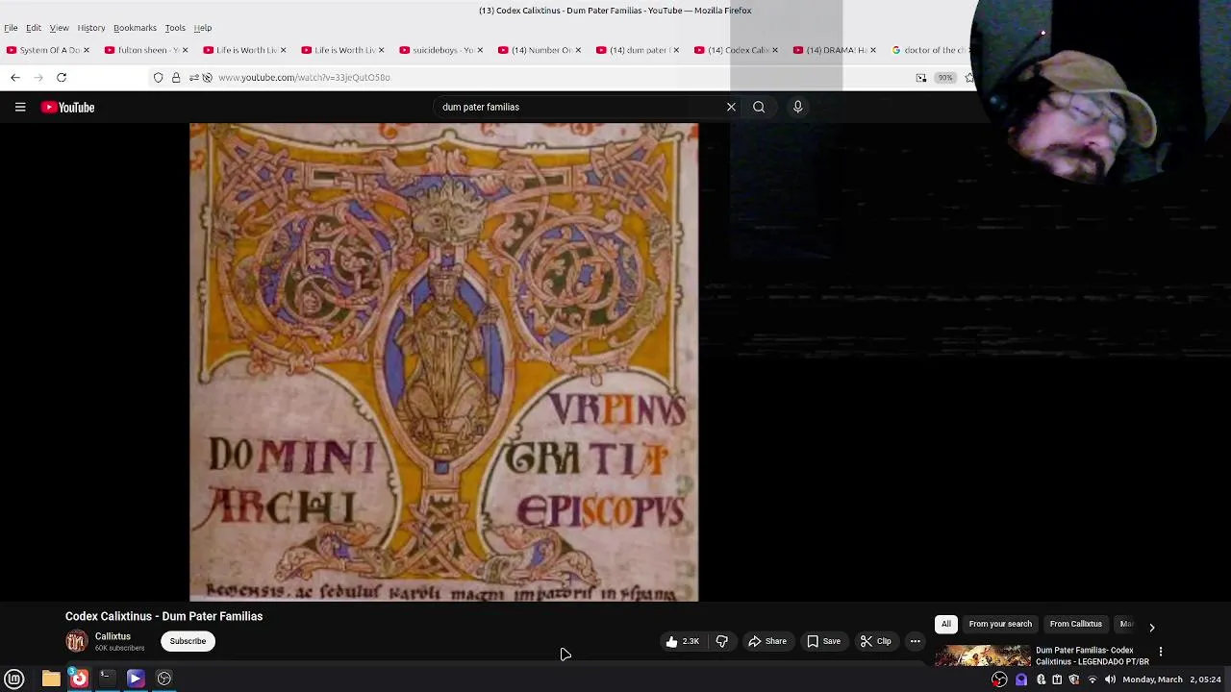Like the video with 2.3K likes
This screenshot has width=1231, height=692.
tap(683, 641)
